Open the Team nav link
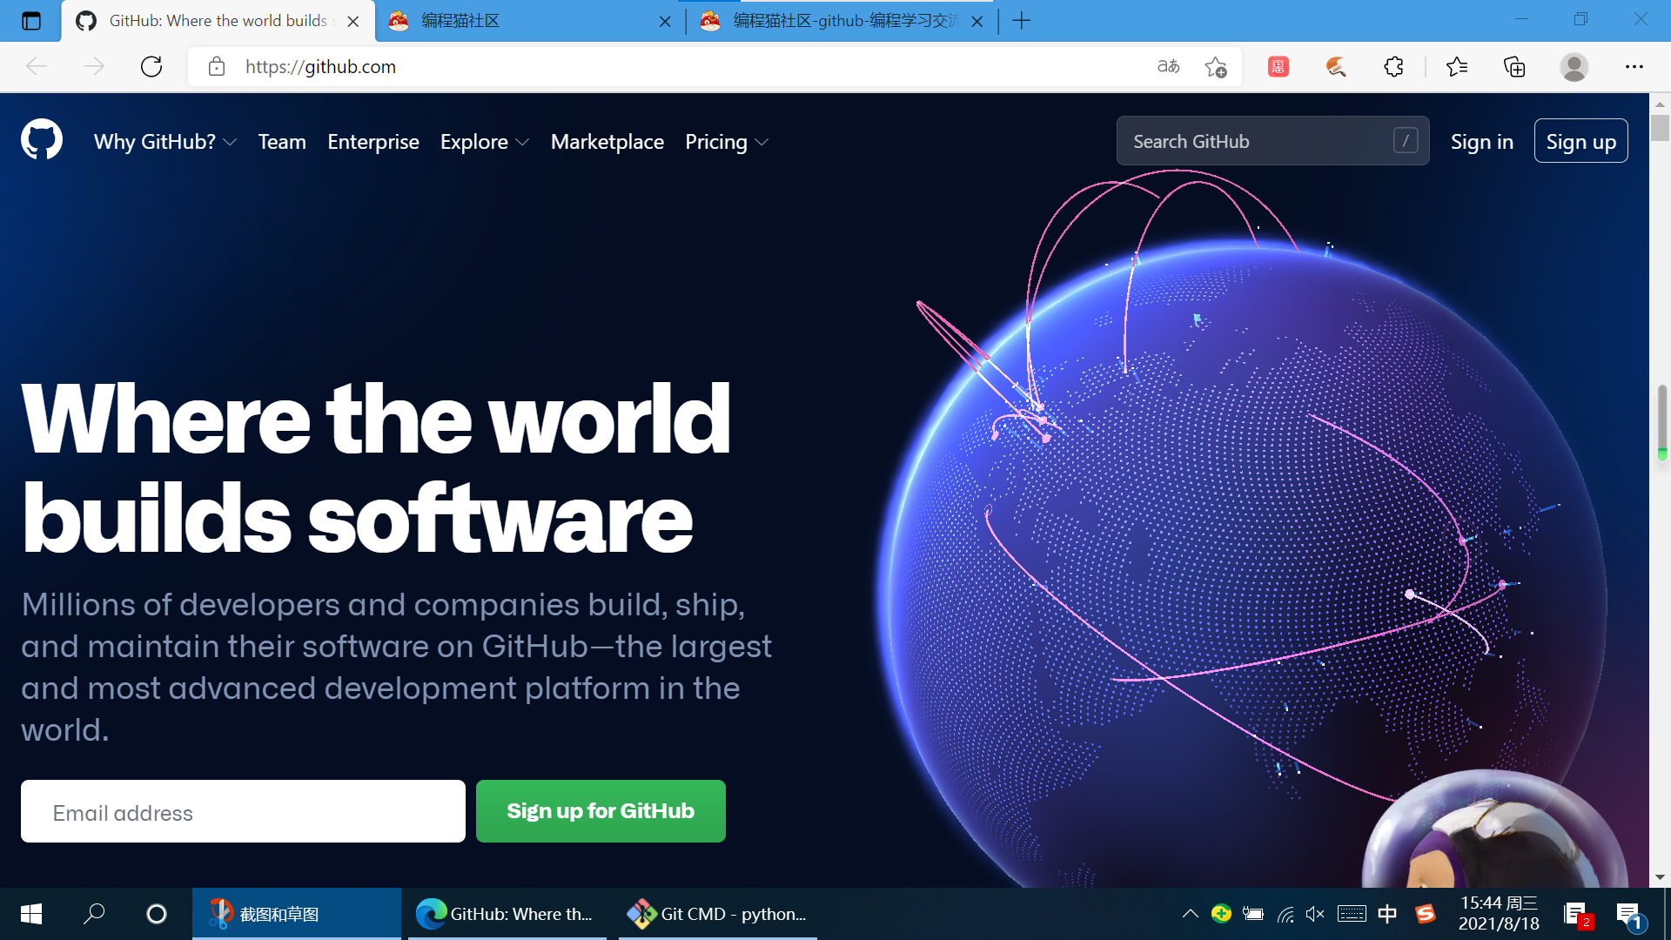1671x940 pixels. (282, 142)
